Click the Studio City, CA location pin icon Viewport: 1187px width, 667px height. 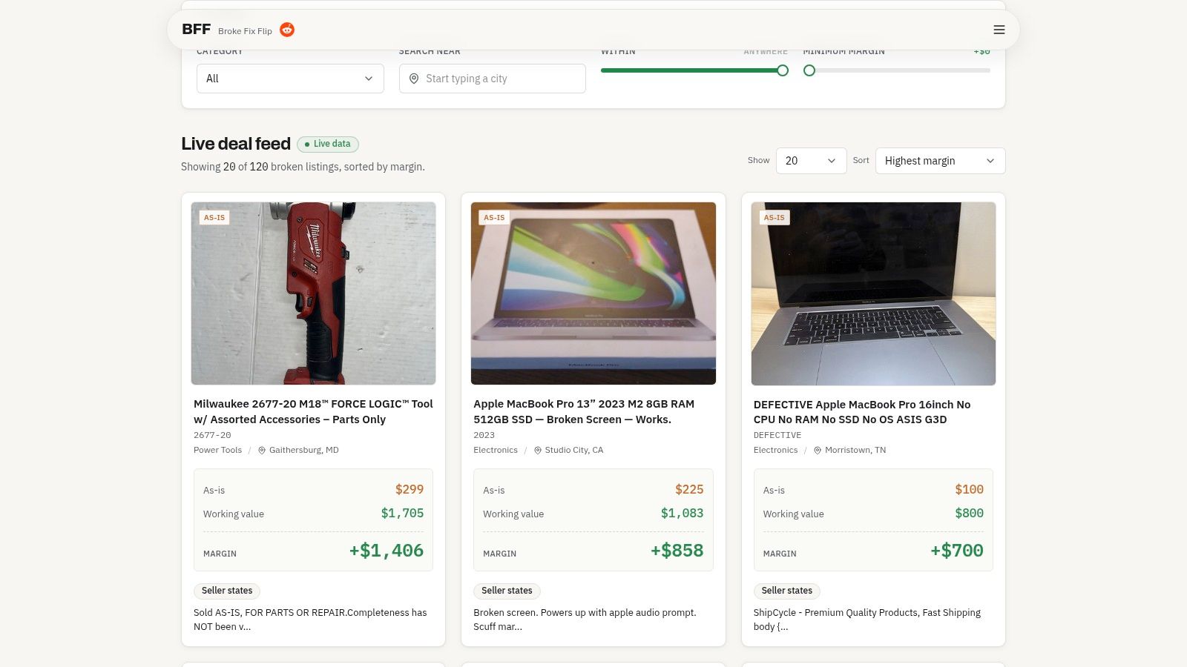(538, 451)
